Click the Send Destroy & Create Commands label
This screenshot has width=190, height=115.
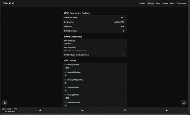click(x=77, y=55)
